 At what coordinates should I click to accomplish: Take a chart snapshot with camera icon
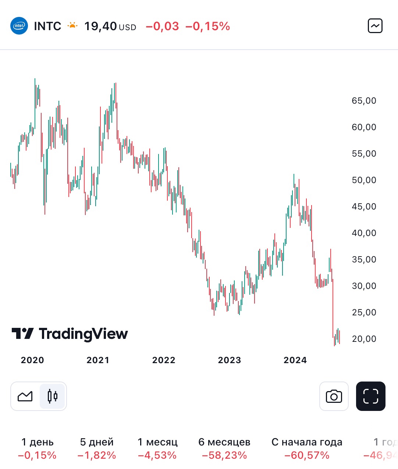point(334,396)
